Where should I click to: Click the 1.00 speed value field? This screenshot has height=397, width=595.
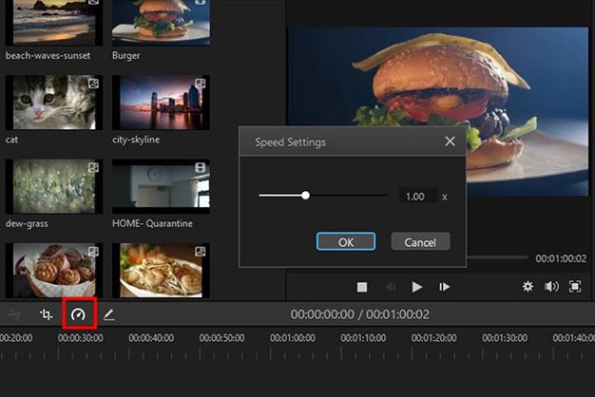[x=418, y=196]
